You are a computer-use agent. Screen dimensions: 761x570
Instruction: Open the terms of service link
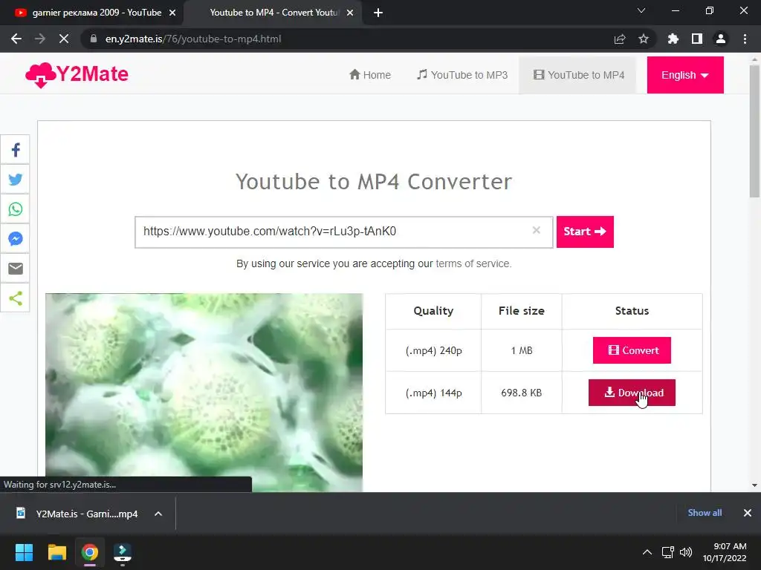(x=473, y=263)
